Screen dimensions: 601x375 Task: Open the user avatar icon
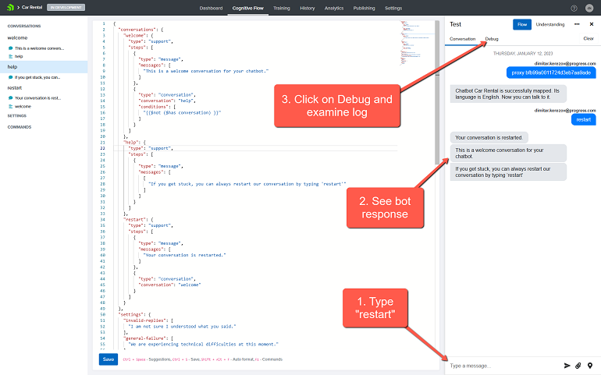pos(589,8)
